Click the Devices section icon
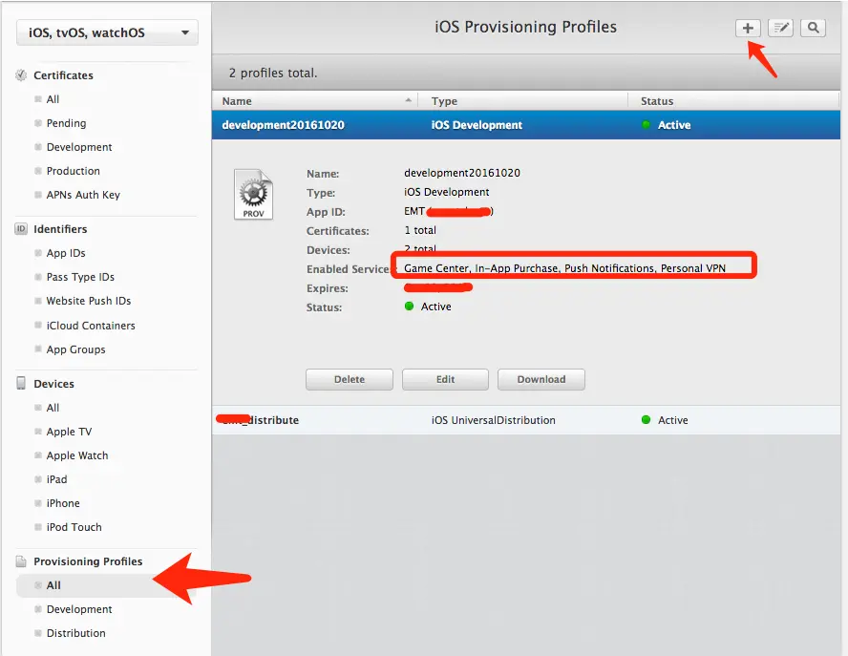This screenshot has width=848, height=656. 21,384
